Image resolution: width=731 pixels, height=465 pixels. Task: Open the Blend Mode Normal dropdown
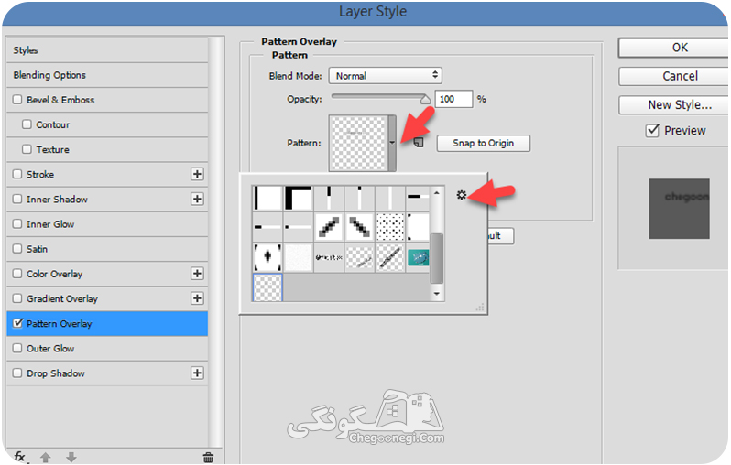pyautogui.click(x=385, y=75)
